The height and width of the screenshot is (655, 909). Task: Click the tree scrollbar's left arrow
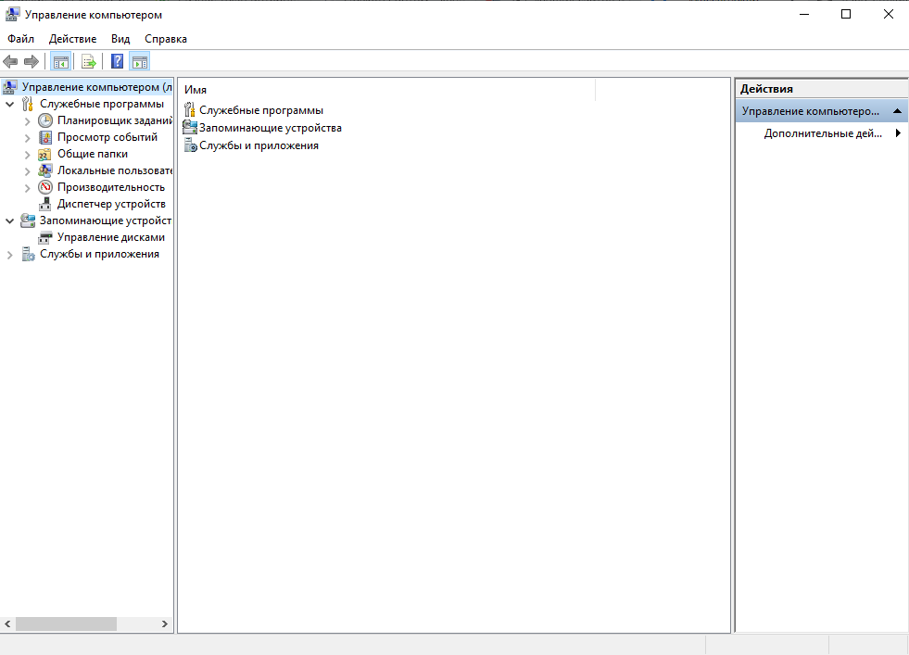(x=7, y=624)
